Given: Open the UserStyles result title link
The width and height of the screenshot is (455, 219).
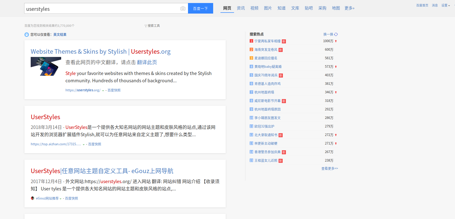Looking at the screenshot, I should coord(45,117).
